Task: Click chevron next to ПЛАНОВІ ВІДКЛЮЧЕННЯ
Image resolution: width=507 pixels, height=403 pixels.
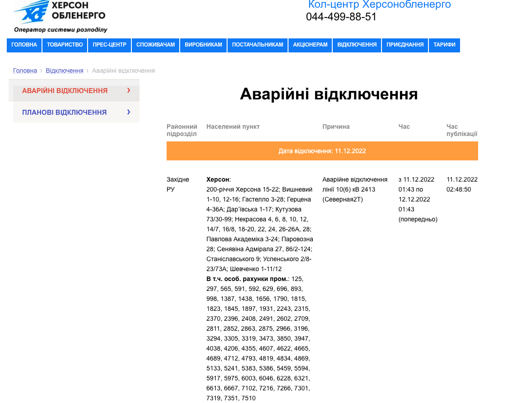Action: point(129,112)
